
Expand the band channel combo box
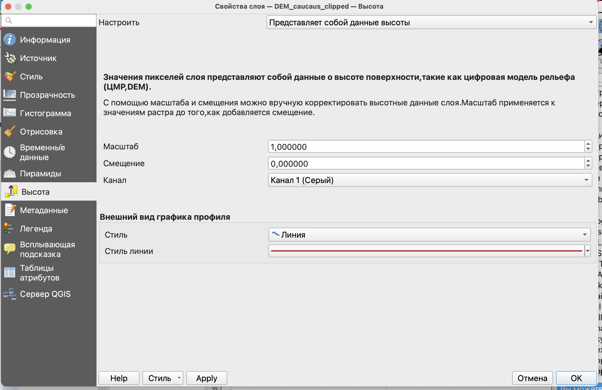pyautogui.click(x=430, y=180)
